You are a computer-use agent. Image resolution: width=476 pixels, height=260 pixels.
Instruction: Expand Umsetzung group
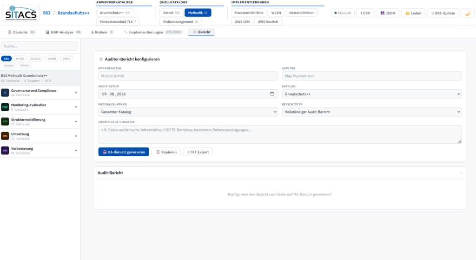[x=76, y=136]
